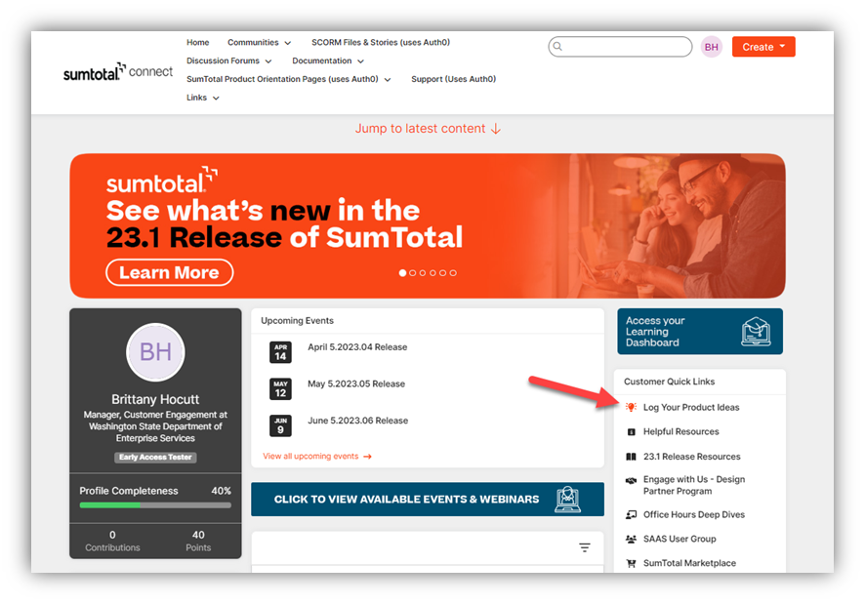Screen dimensions: 865x604
Task: Click the Office Hours Deep Dives icon
Action: click(x=631, y=514)
